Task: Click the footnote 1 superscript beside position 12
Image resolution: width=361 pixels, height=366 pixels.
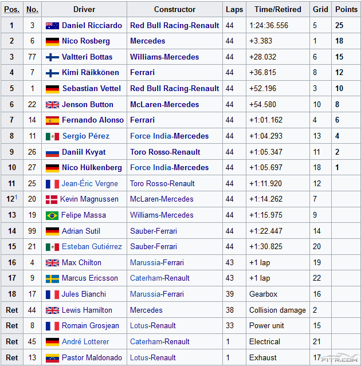Action: click(16, 197)
